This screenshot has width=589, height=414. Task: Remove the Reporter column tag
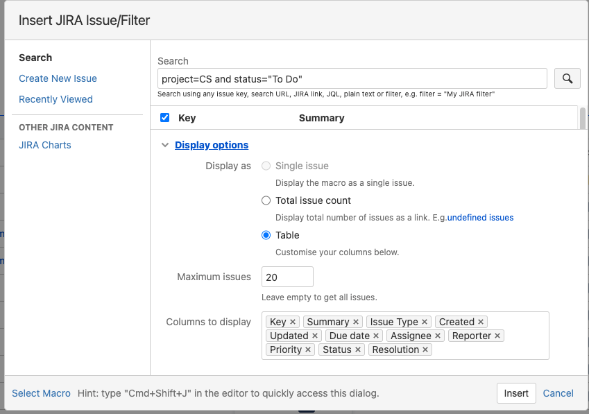[x=497, y=336]
